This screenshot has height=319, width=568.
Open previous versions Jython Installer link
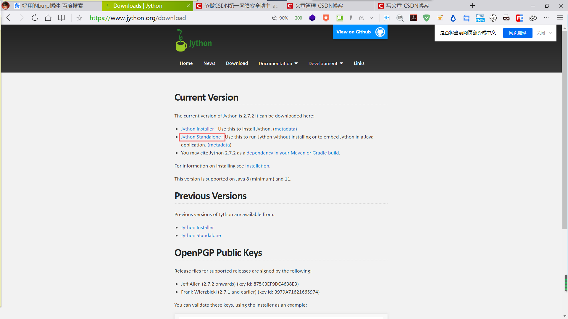point(197,228)
